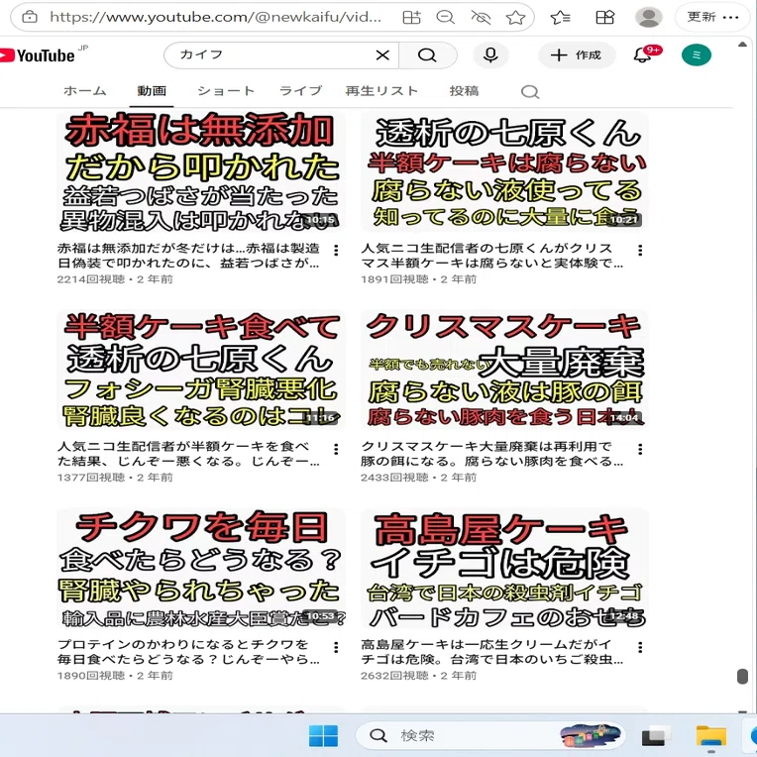This screenshot has height=757, width=757.
Task: Open the notifications bell
Action: 643,55
